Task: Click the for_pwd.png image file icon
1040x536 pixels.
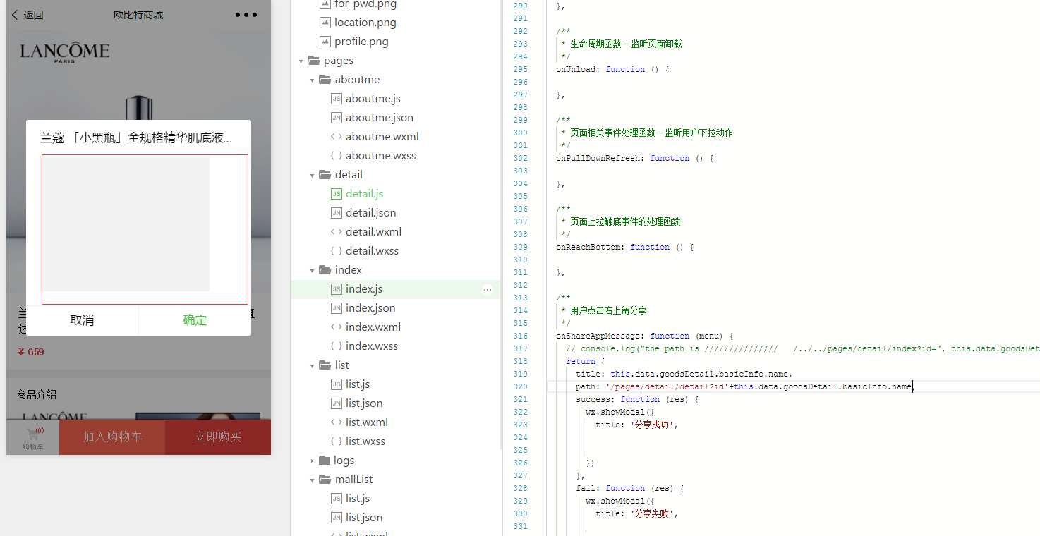Action: click(325, 4)
